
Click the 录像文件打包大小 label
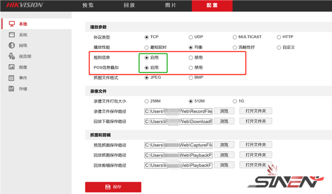click(x=110, y=101)
